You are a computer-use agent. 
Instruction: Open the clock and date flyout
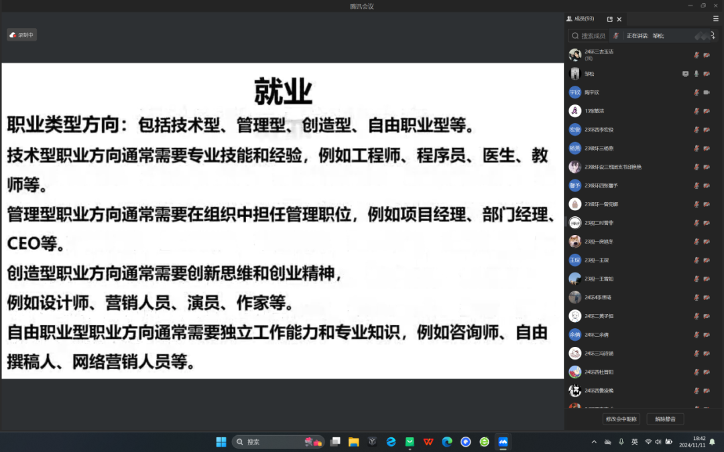pos(691,442)
